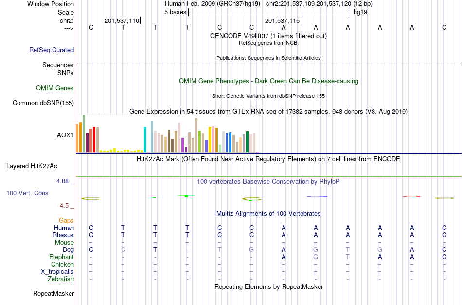Click the ---> sequence direction arrow label

tap(69, 28)
